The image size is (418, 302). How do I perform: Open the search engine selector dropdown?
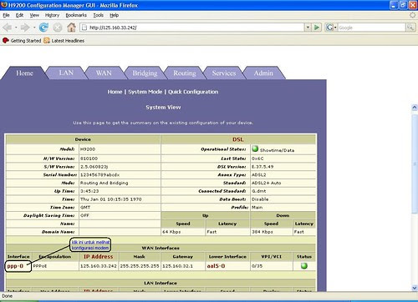click(335, 28)
